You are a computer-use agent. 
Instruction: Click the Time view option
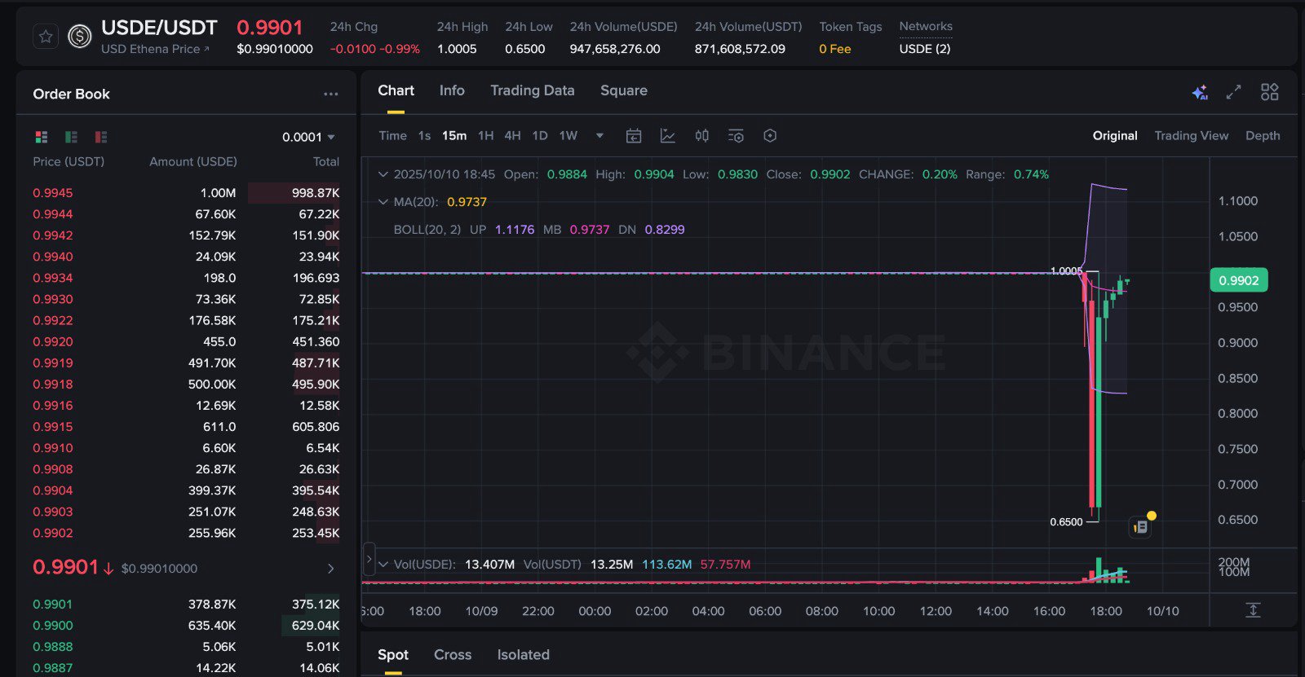coord(392,136)
